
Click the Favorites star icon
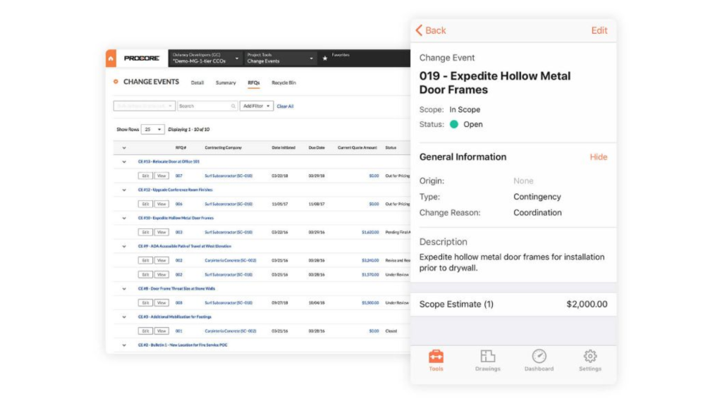[324, 59]
